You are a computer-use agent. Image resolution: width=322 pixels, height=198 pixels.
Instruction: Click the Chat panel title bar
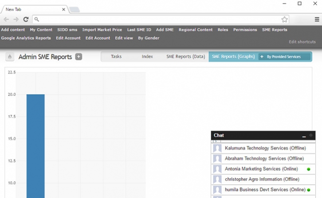263,135
